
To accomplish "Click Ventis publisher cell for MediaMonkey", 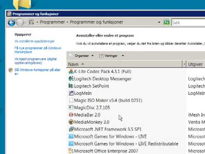I will point(196,122).
